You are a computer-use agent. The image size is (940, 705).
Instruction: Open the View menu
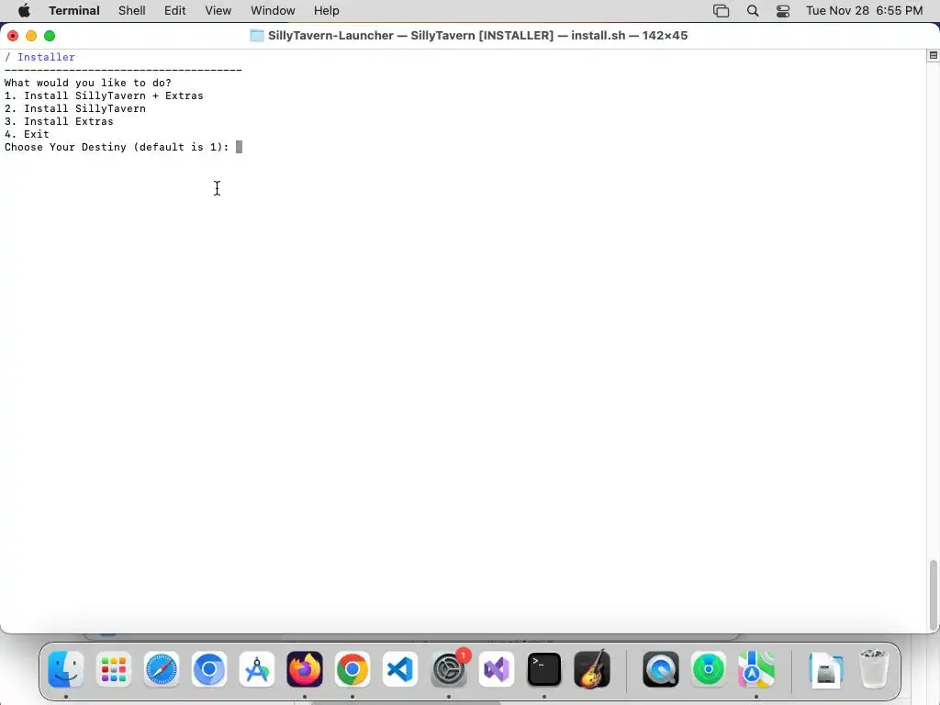(x=218, y=11)
